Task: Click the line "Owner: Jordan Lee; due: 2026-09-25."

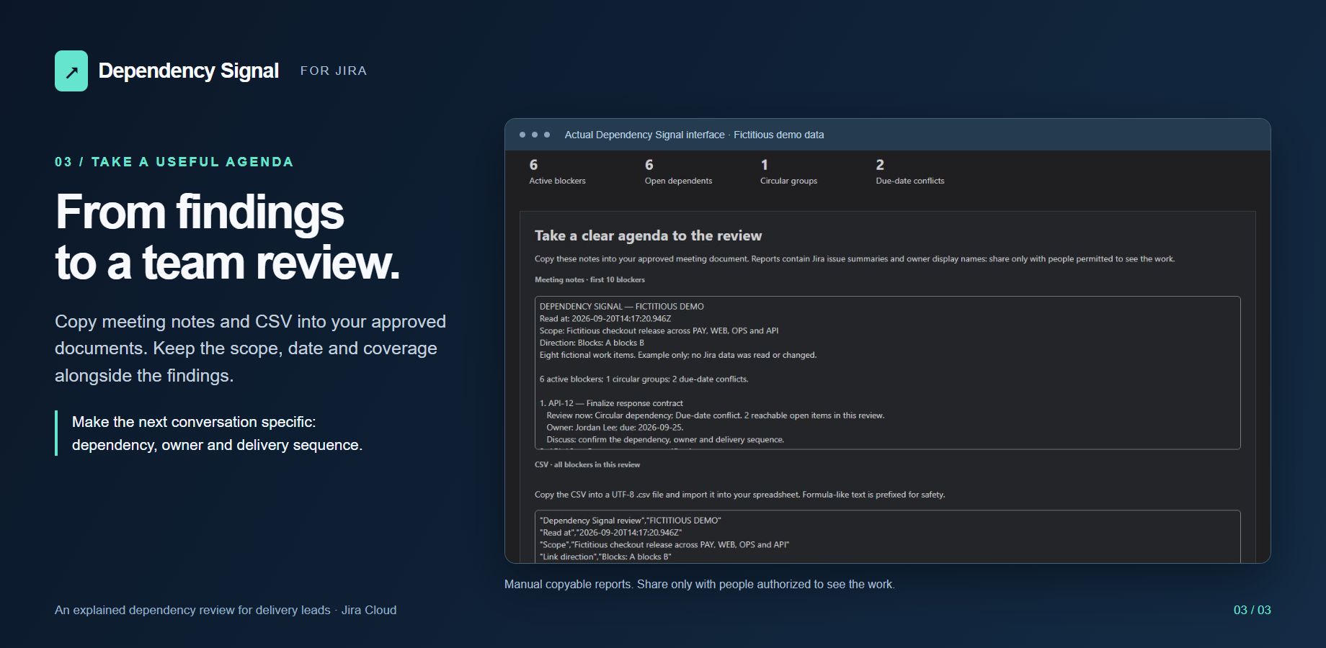Action: 615,427
